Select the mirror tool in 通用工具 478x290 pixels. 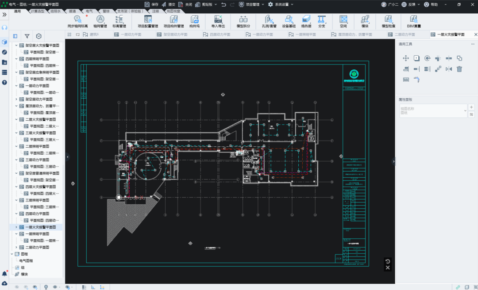pyautogui.click(x=449, y=69)
